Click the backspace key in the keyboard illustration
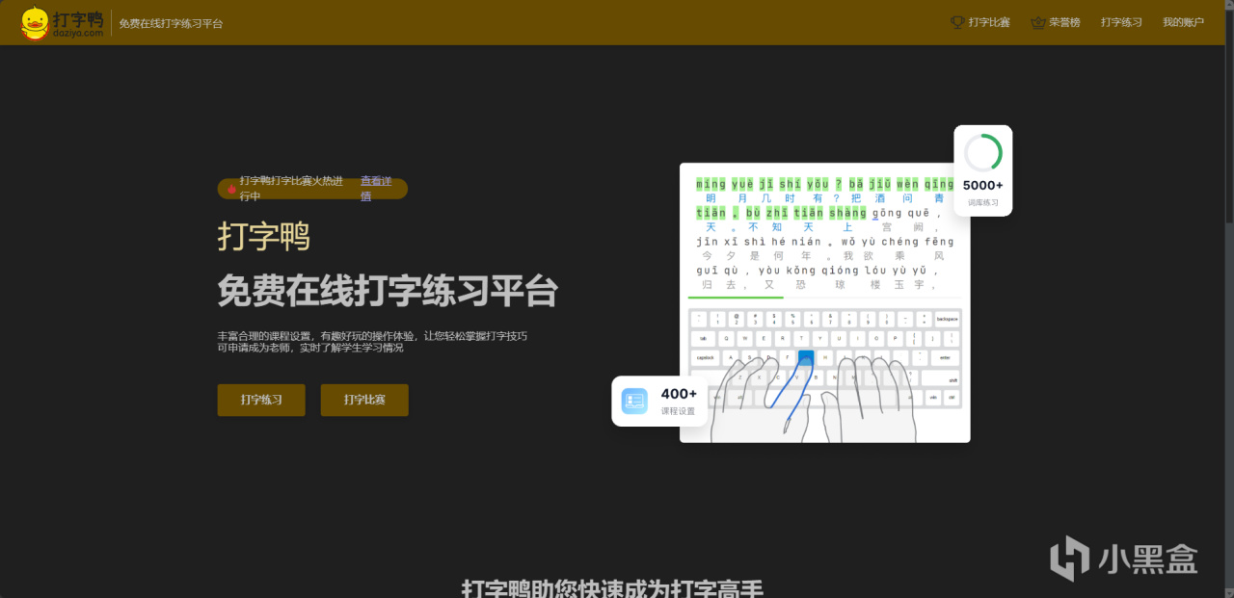This screenshot has height=598, width=1234. (947, 319)
